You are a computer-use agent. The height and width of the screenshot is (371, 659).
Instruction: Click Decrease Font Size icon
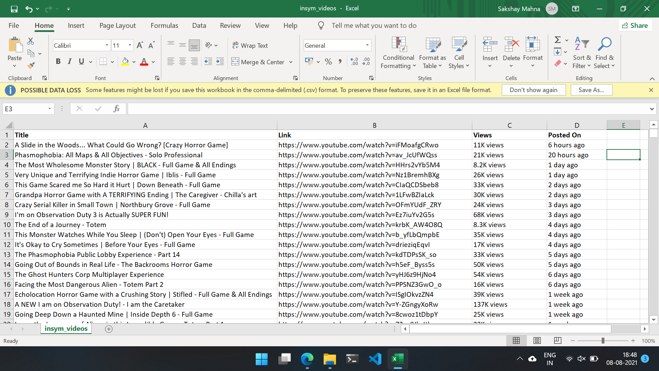click(151, 45)
